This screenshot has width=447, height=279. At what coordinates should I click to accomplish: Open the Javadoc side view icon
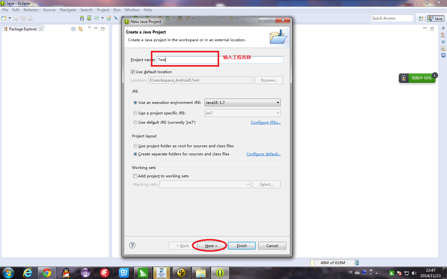(x=443, y=42)
